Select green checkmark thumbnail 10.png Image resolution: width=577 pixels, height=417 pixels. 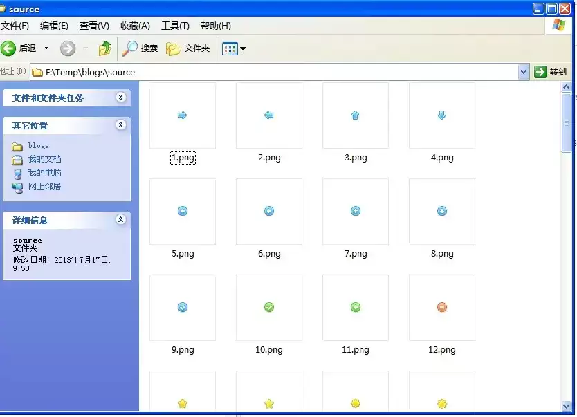[x=269, y=308]
